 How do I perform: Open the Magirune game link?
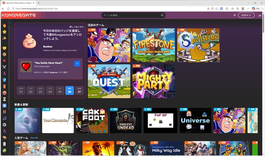click(x=54, y=72)
